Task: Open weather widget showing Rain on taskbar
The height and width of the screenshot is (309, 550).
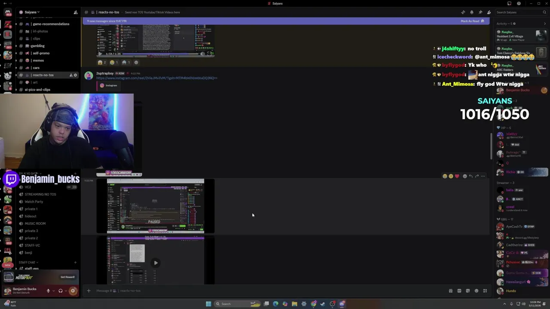Action: tap(9, 304)
